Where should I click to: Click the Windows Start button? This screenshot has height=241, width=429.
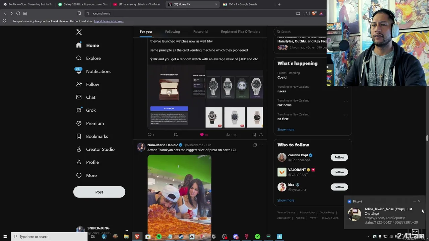[5, 237]
